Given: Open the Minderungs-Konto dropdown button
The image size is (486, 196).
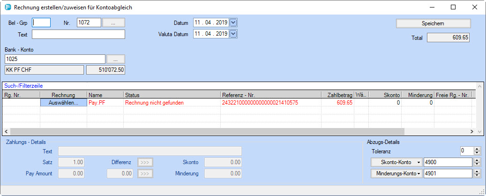Looking at the screenshot, I should [396, 173].
